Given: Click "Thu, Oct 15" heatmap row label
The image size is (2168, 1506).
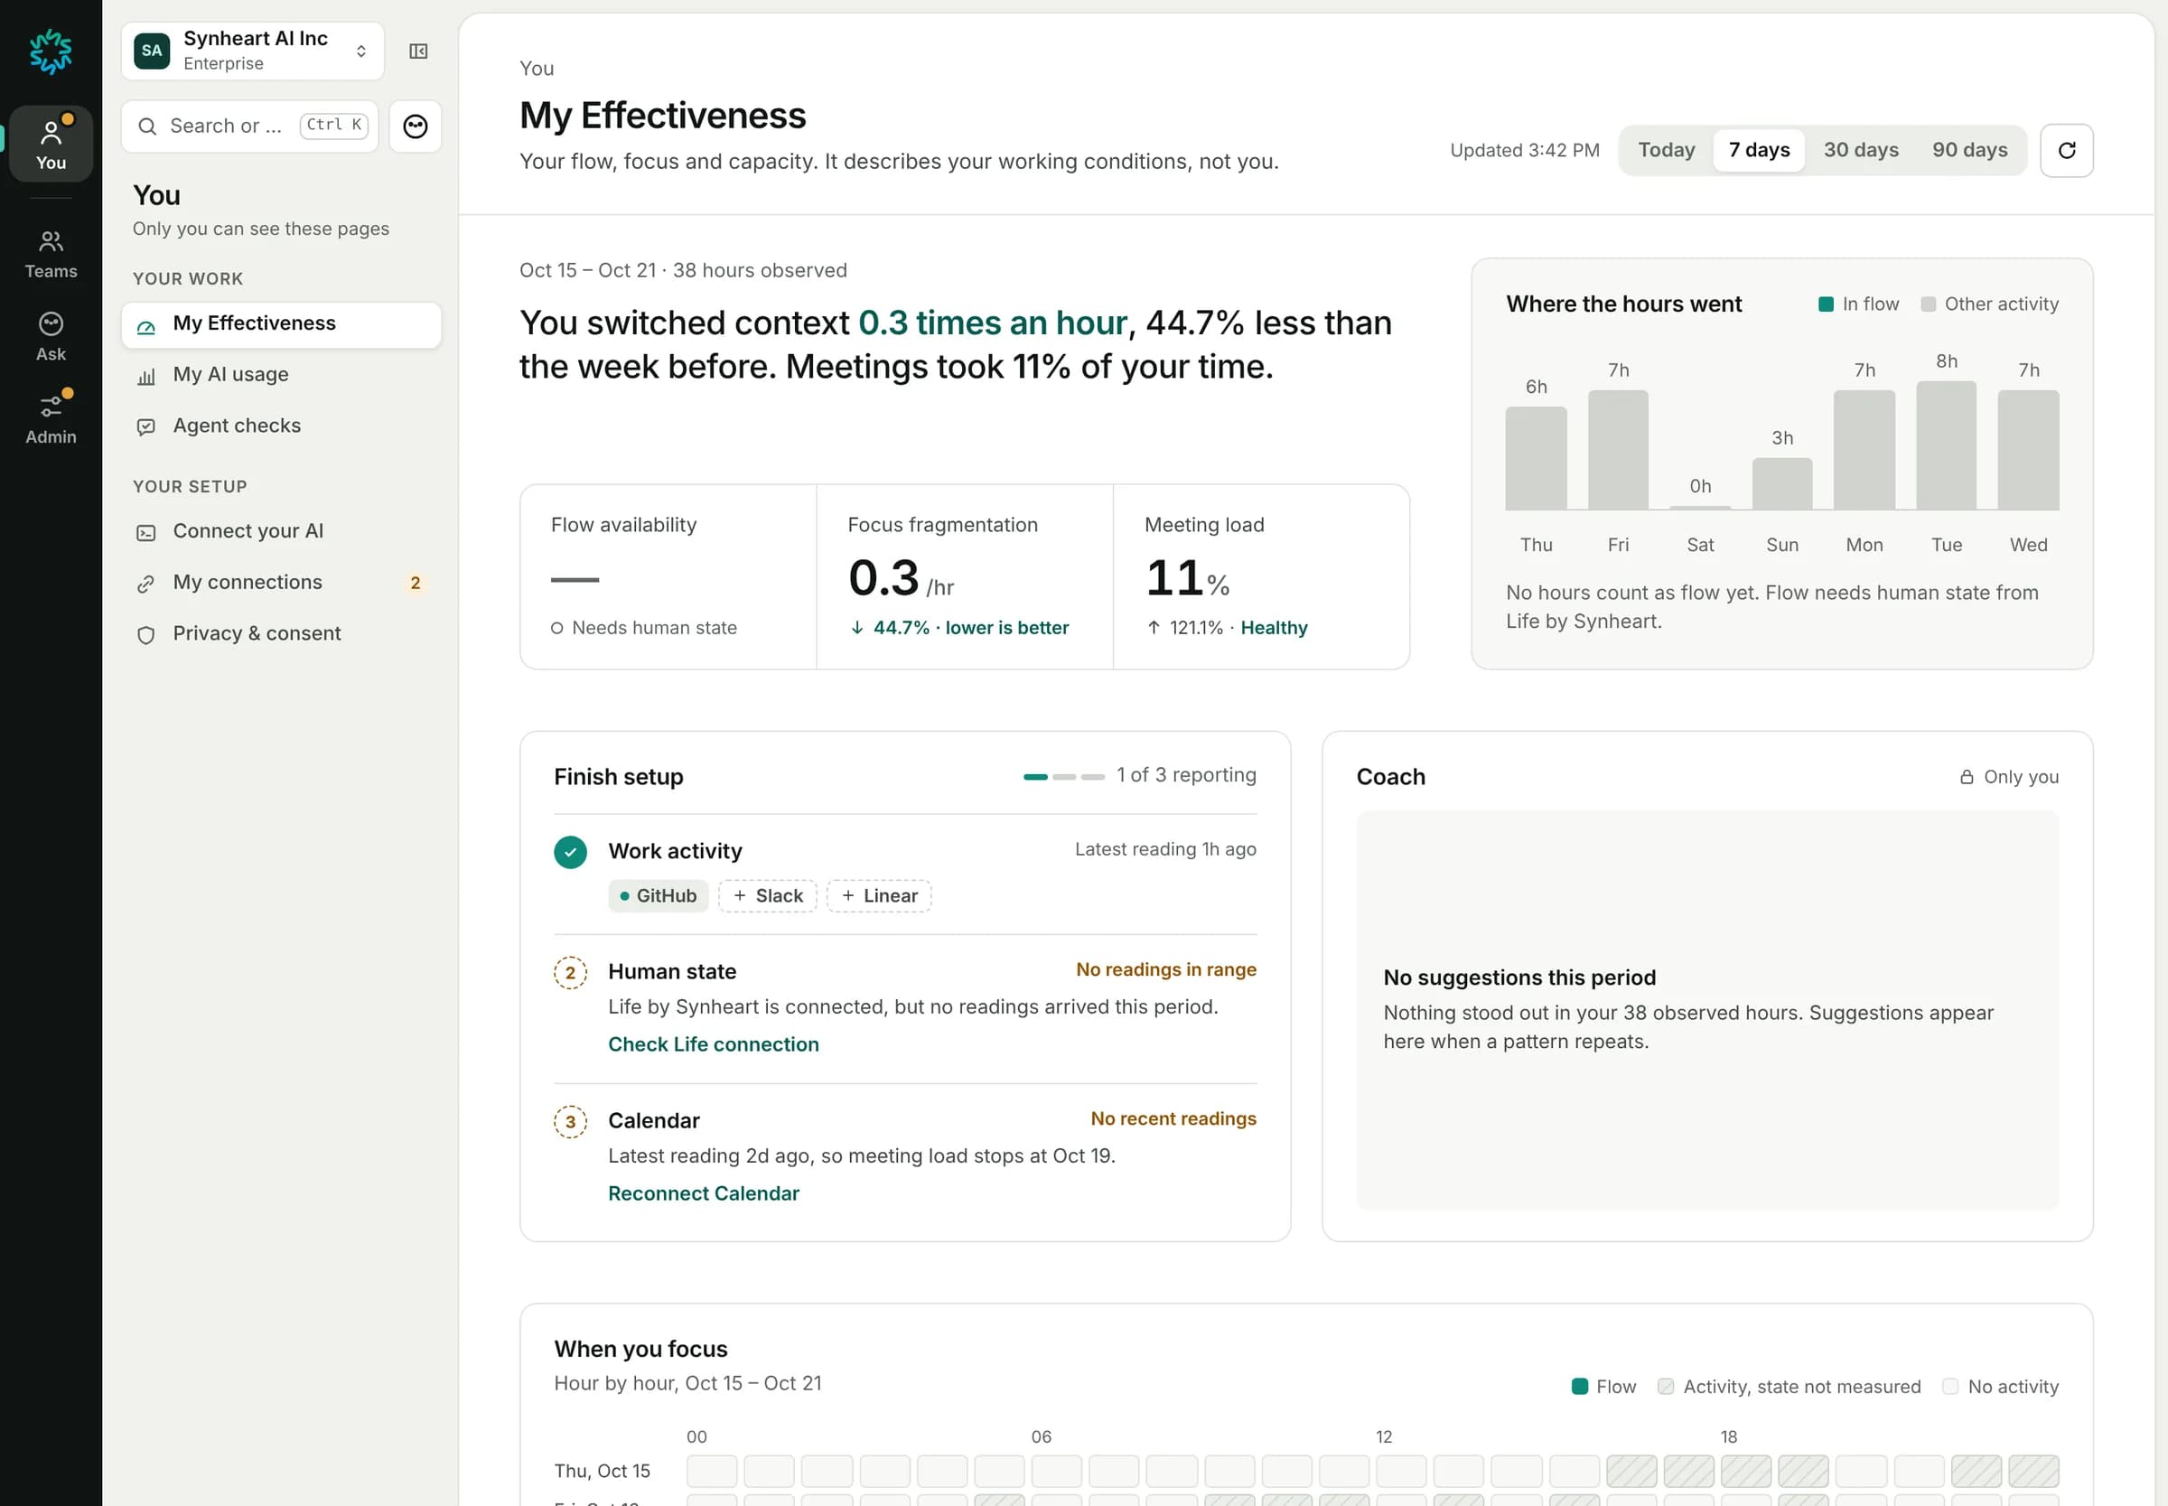Looking at the screenshot, I should coord(602,1471).
